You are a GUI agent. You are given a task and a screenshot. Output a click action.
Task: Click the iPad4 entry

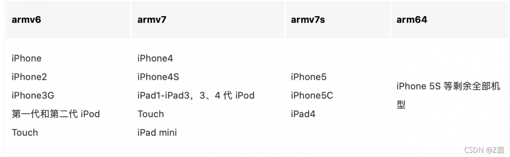(303, 114)
